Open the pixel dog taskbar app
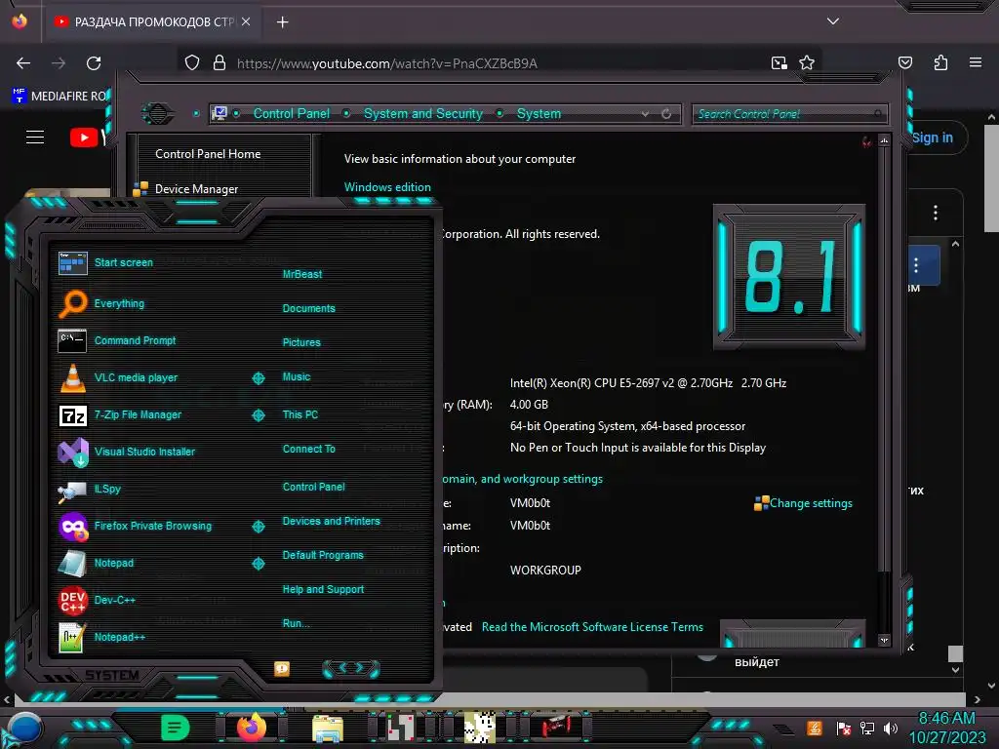This screenshot has width=999, height=749. click(x=479, y=728)
